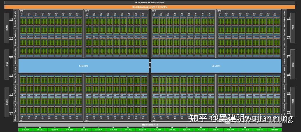Click the right L2 Cache block

coord(216,66)
